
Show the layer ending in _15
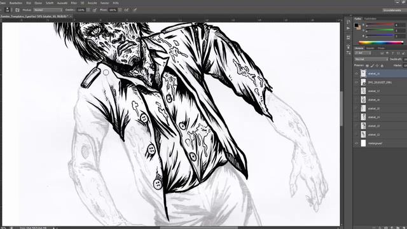pyautogui.click(x=356, y=109)
